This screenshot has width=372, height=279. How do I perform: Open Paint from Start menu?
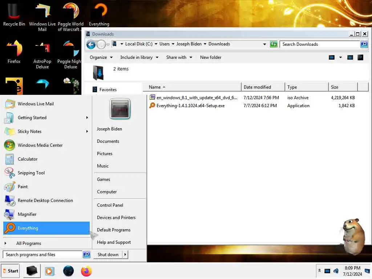[x=46, y=187]
